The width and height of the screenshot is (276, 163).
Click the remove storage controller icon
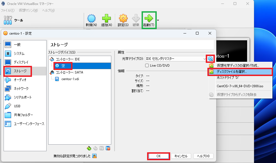click(x=95, y=148)
